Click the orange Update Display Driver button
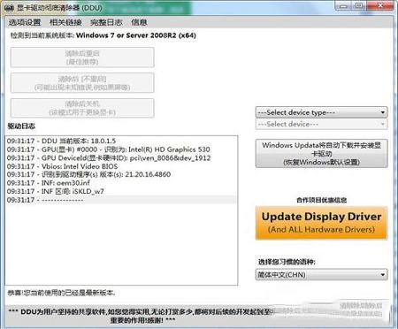This screenshot has width=398, height=329. [x=321, y=223]
